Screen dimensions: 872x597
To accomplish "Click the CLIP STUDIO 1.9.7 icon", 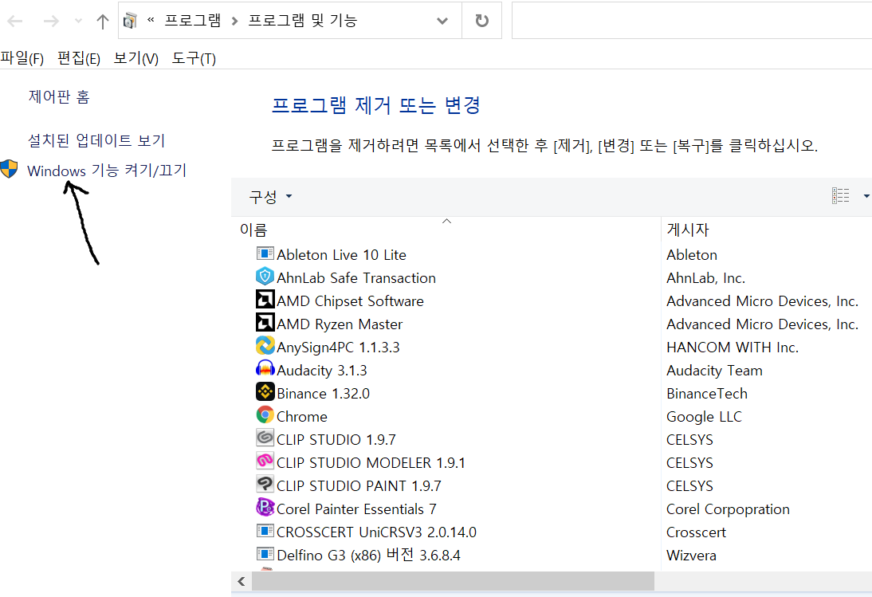I will tap(265, 438).
